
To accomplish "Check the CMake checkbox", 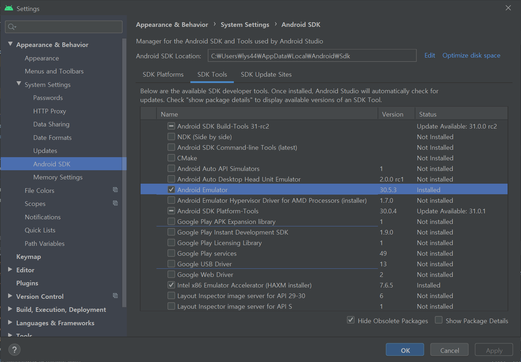I will point(171,158).
